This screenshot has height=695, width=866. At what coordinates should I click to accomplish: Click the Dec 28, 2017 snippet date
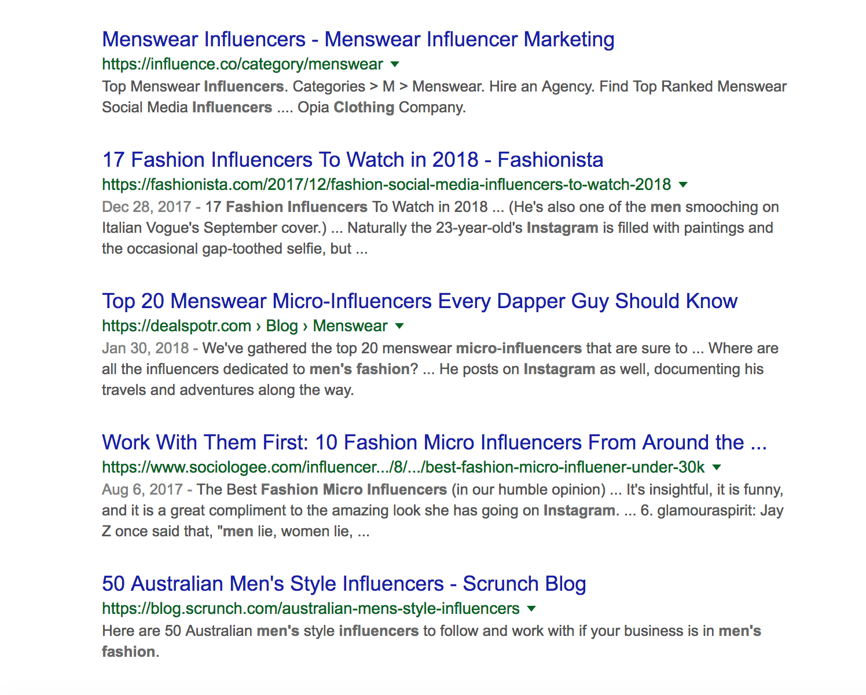[146, 207]
